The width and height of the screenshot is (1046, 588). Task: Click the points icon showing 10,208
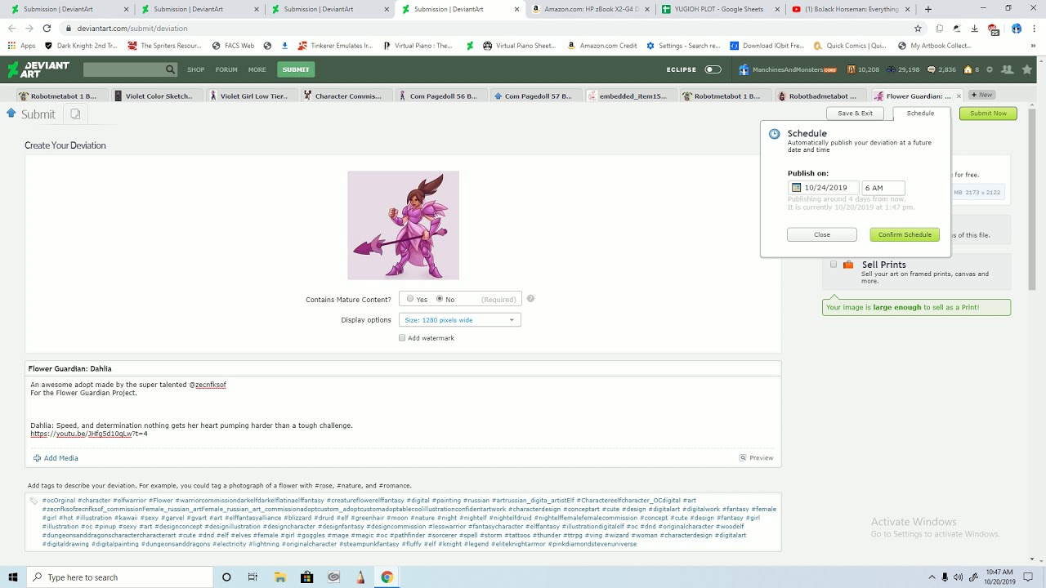(x=851, y=69)
